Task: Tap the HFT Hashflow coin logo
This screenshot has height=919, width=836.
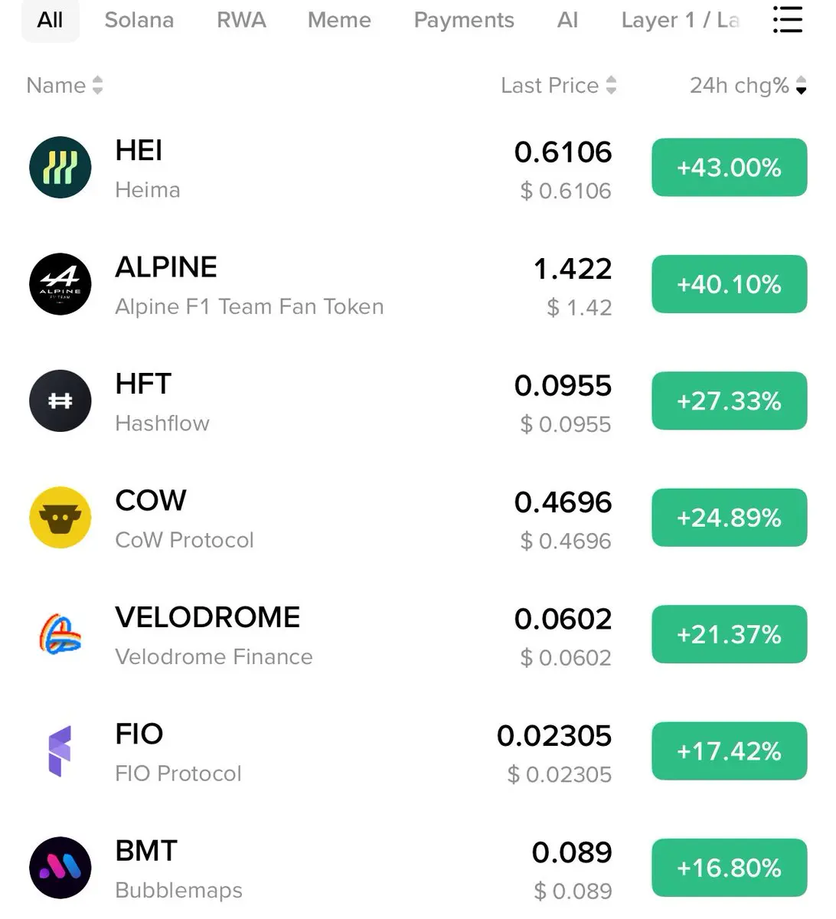Action: [60, 401]
